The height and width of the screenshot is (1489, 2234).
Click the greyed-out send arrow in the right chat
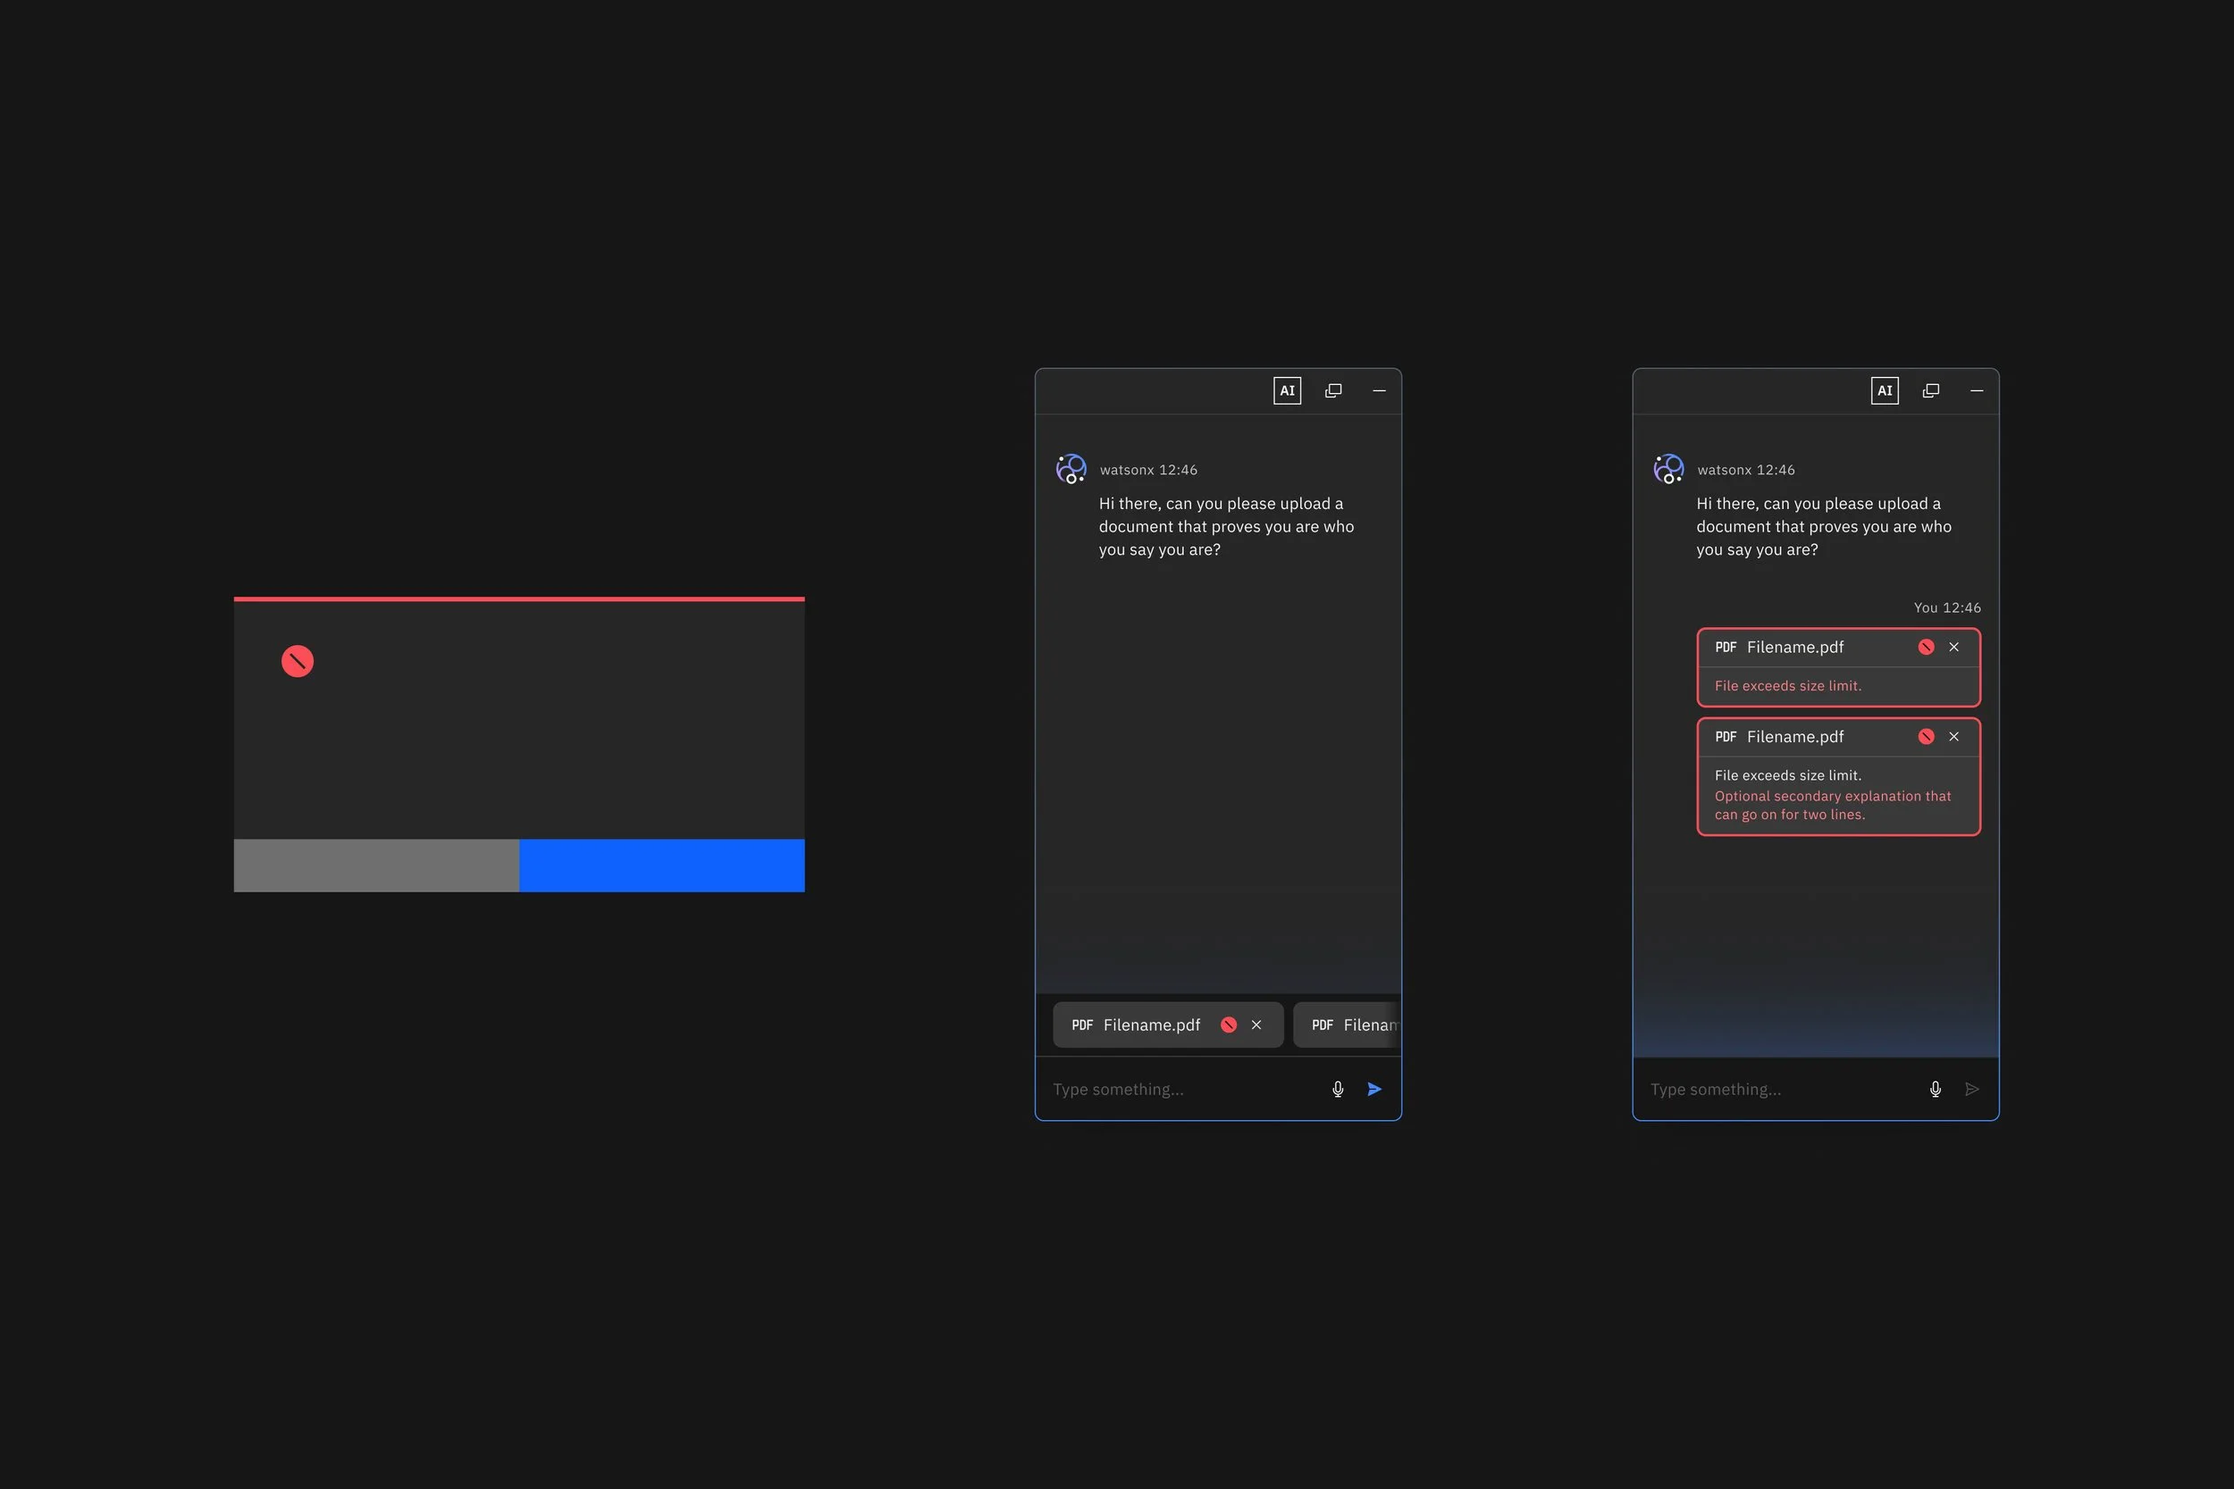click(x=1972, y=1089)
